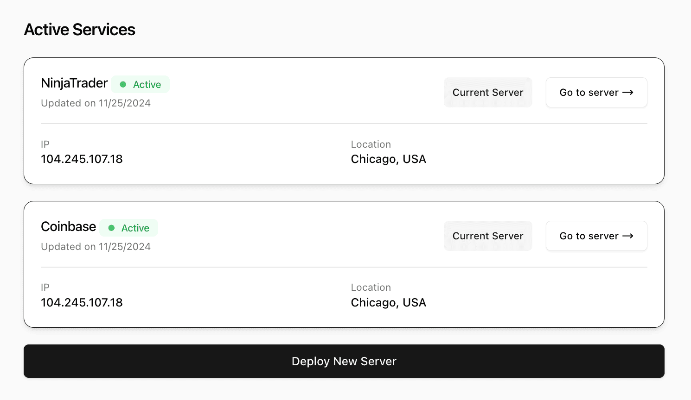Screen dimensions: 691x400
Task: Click the NinjaTrader service name
Action: pyautogui.click(x=74, y=83)
